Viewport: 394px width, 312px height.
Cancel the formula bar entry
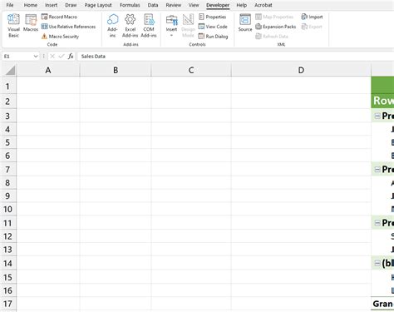(x=52, y=57)
